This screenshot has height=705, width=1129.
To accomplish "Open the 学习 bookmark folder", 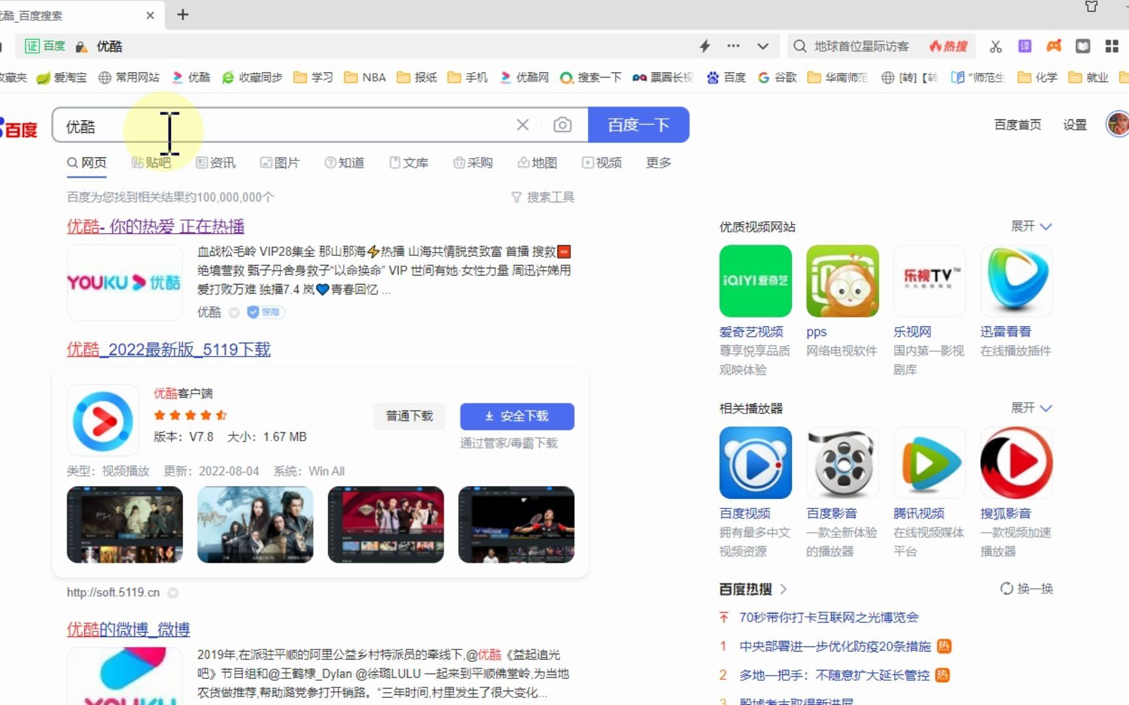I will [x=314, y=77].
